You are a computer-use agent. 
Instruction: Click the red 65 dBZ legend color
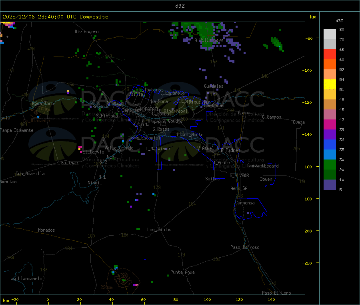[x=330, y=54]
